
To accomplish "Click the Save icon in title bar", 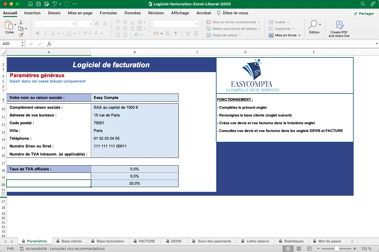I will coord(39,4).
